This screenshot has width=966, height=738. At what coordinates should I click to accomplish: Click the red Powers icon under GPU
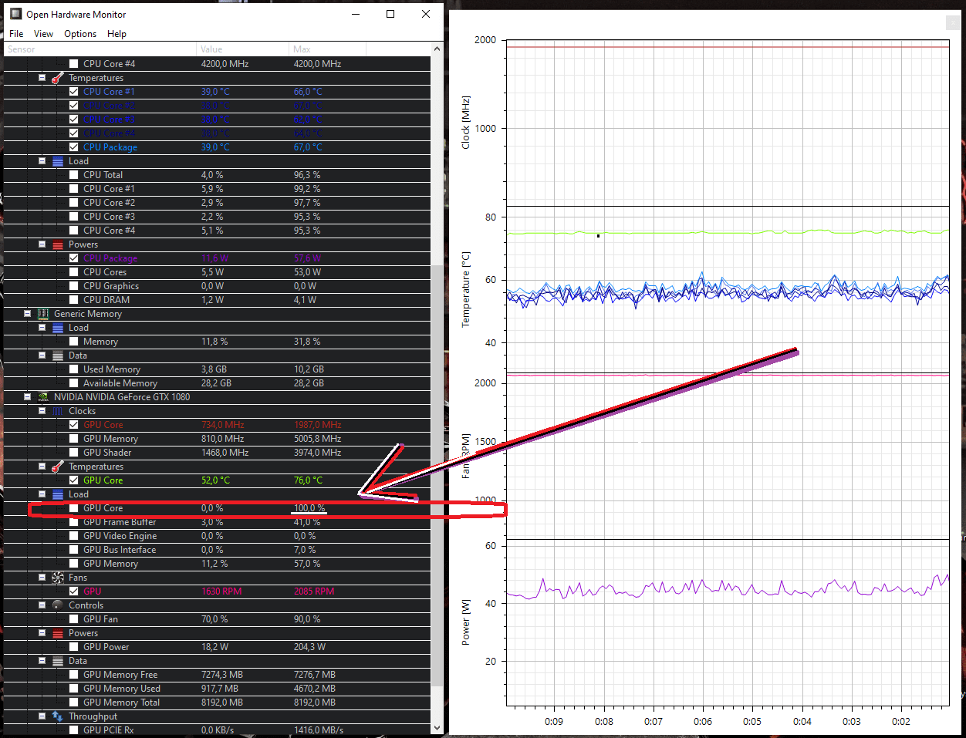(58, 633)
